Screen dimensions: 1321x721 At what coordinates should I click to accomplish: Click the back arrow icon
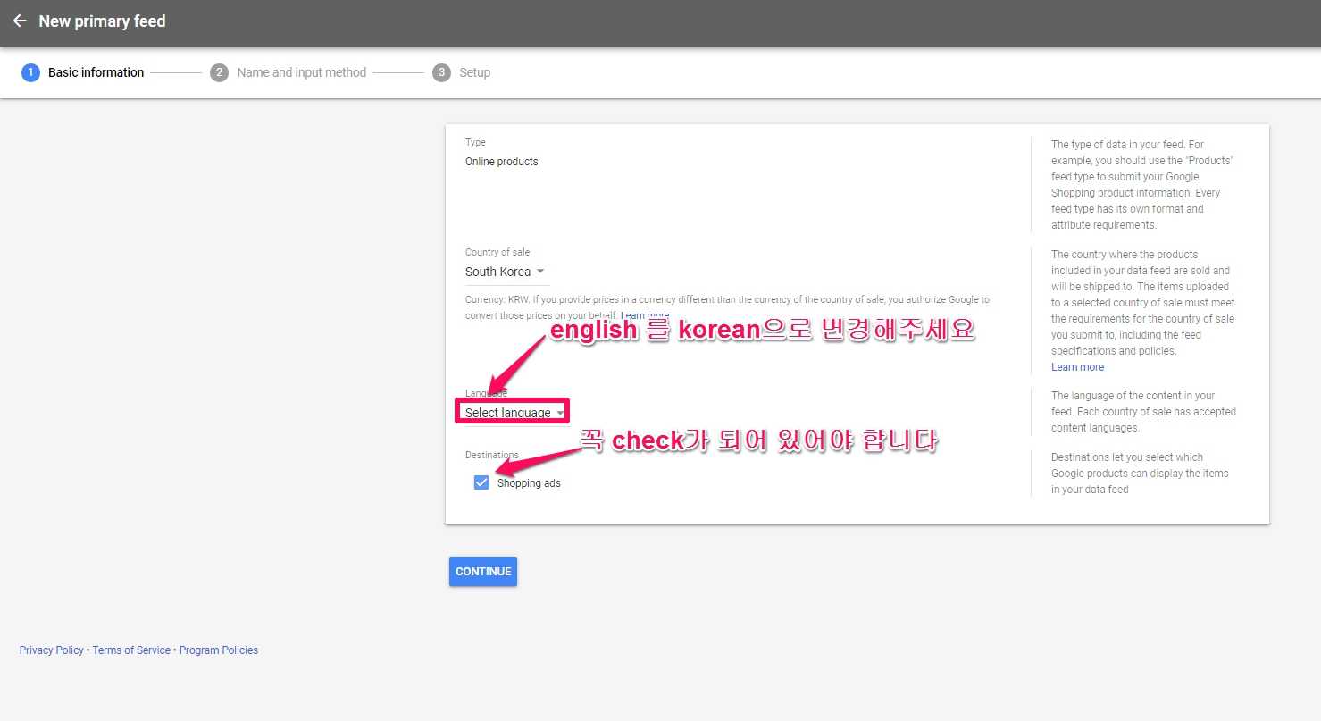coord(20,21)
